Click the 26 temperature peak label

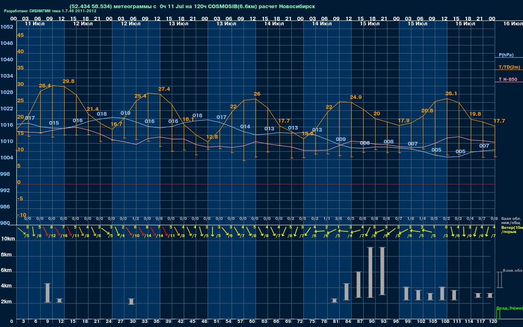(257, 94)
